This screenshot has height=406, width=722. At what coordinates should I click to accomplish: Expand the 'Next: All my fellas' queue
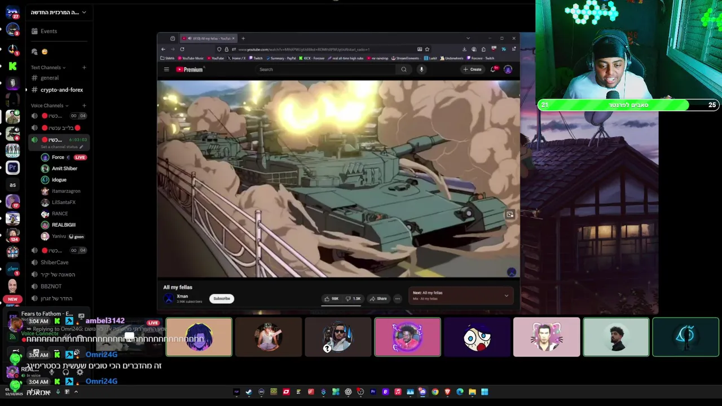[x=506, y=295]
